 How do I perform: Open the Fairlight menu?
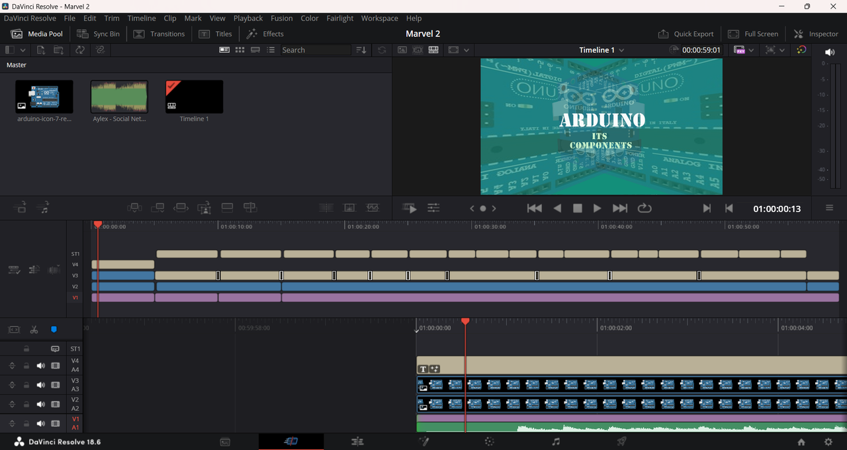340,19
